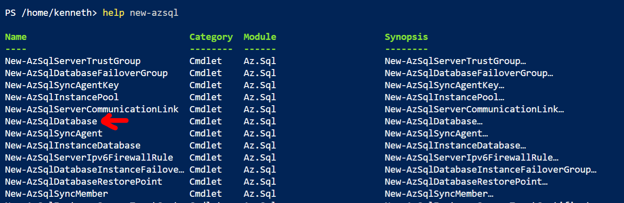Select New-AzSqlDatabaseFailoverGroup in the Name column
Screen dimensions: 624x203
click(86, 73)
